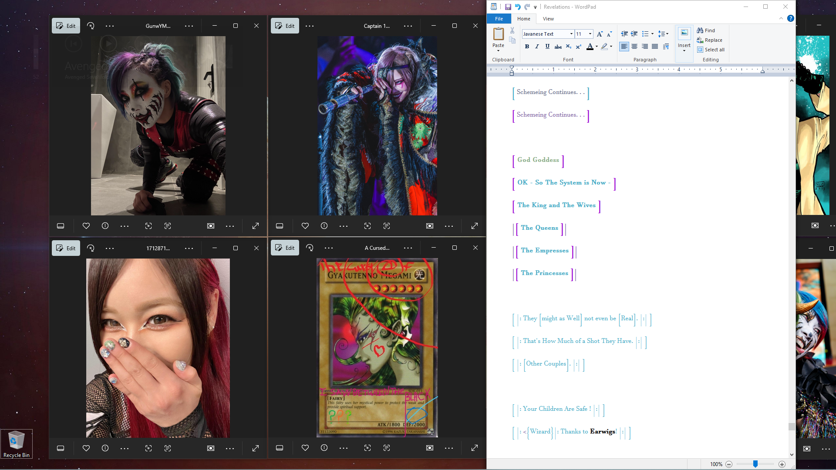The width and height of the screenshot is (836, 470).
Task: Zoom to fit in A Cursed photo window
Action: coord(430,448)
